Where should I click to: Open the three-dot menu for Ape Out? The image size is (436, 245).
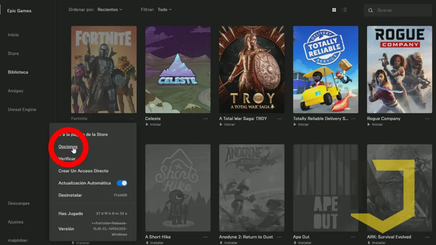pyautogui.click(x=353, y=237)
